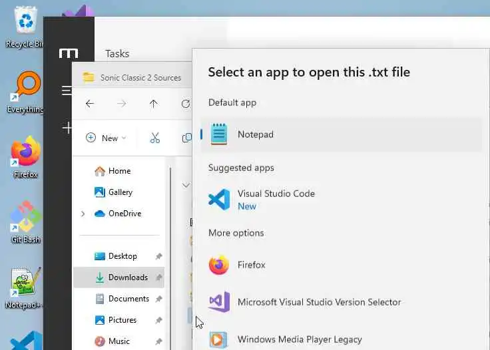Select OneDrive in Explorer navigation pane
The image size is (490, 350).
[x=119, y=213]
